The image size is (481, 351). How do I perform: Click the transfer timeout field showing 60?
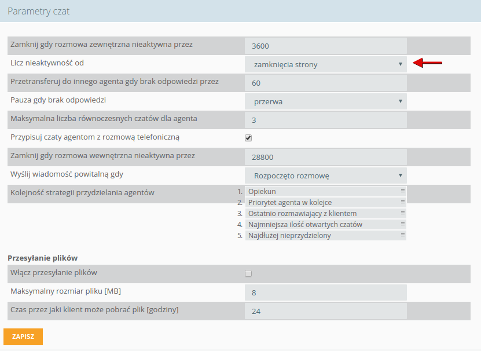tap(325, 83)
